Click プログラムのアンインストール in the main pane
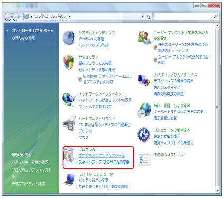Image resolution: width=224 pixels, height=199 pixels. [x=102, y=156]
